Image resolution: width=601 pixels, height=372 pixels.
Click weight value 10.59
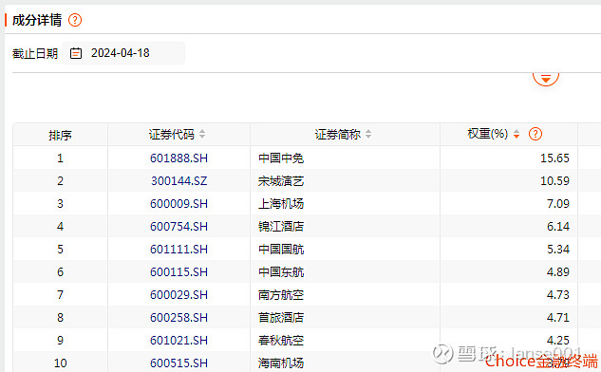(x=554, y=181)
